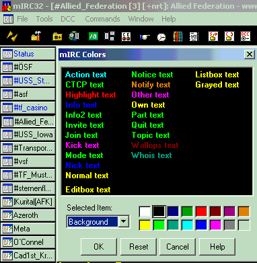
Task: Select Whois text in the color preview
Action: 151,155
